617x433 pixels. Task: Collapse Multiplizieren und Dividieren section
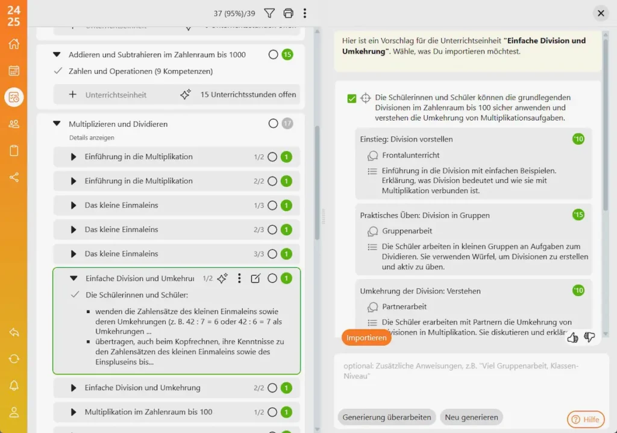point(57,124)
